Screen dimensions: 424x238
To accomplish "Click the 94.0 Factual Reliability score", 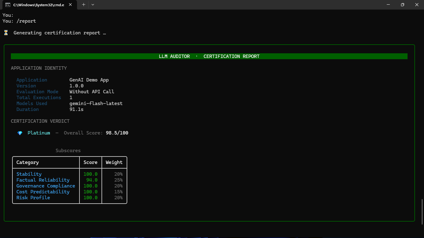I will pos(92,180).
